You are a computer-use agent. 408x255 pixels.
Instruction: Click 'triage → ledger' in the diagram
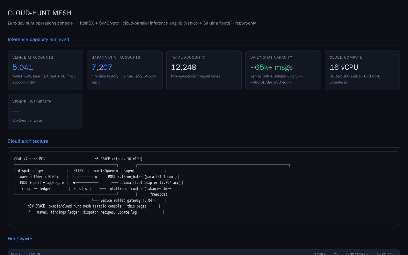(35, 189)
